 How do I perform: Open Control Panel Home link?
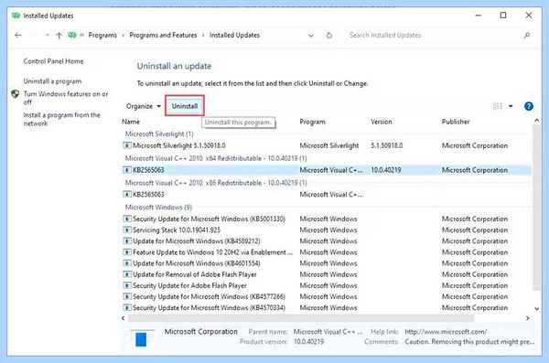tap(53, 61)
